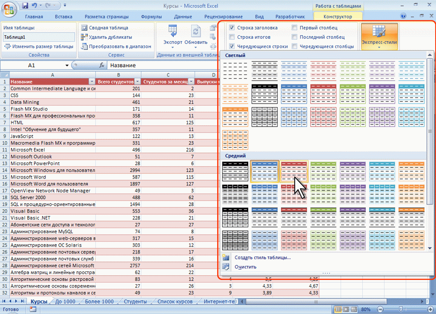This screenshot has height=314, width=436.
Task: Switch to Page Layout view in status bar
Action: click(346, 309)
